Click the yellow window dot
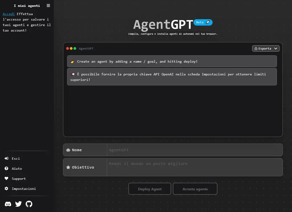 (x=71, y=49)
